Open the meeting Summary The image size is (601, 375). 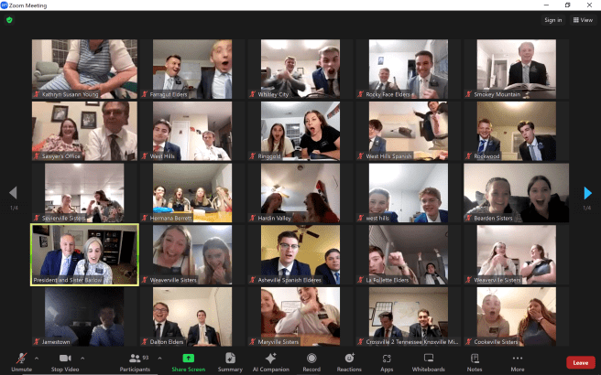pos(230,360)
